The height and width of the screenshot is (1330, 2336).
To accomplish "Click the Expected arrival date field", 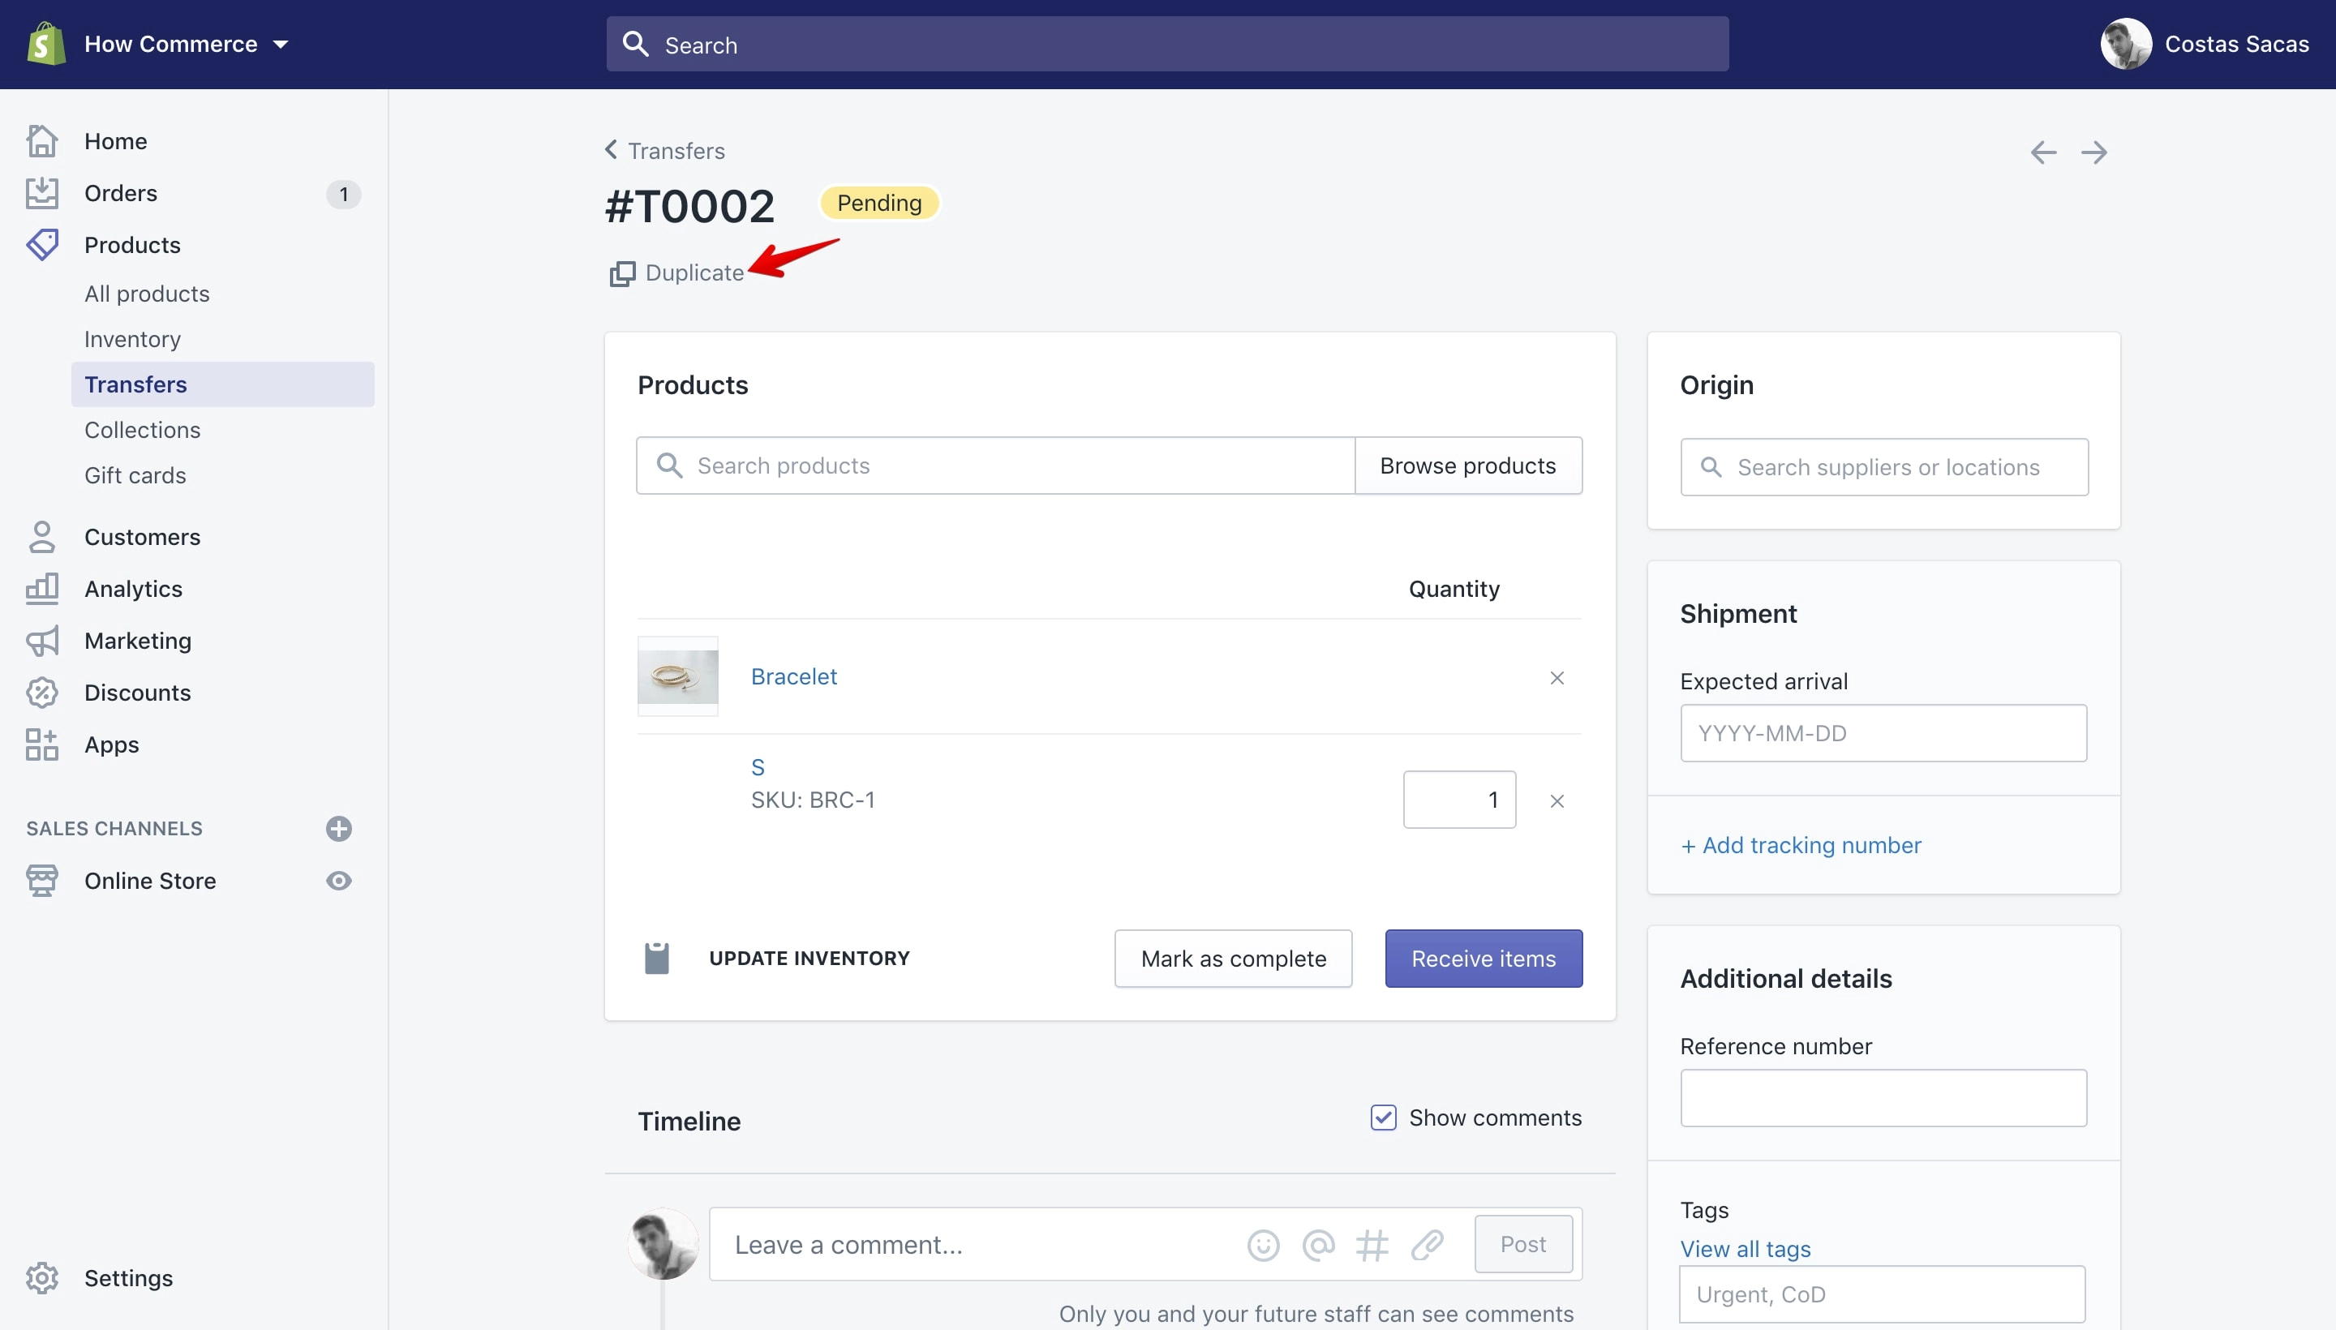I will pyautogui.click(x=1883, y=732).
